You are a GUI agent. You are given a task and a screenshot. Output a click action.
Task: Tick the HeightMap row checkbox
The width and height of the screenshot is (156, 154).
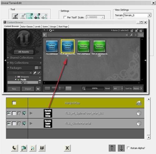pyautogui.click(x=14, y=103)
